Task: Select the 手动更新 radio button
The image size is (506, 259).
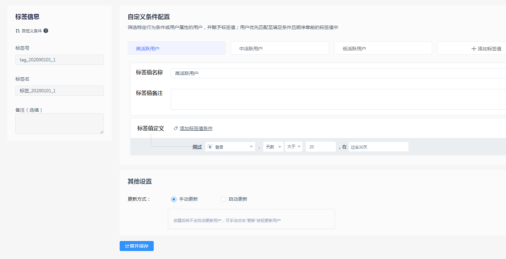Action: tap(174, 199)
